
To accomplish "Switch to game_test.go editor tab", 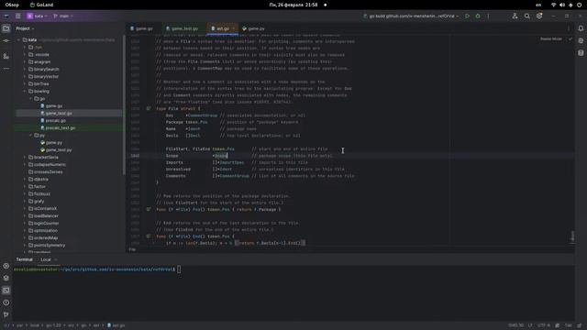I will (x=182, y=28).
